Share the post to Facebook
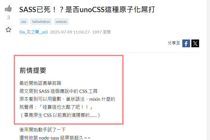Image resolution: width=210 pixels, height=140 pixels. [x=186, y=43]
